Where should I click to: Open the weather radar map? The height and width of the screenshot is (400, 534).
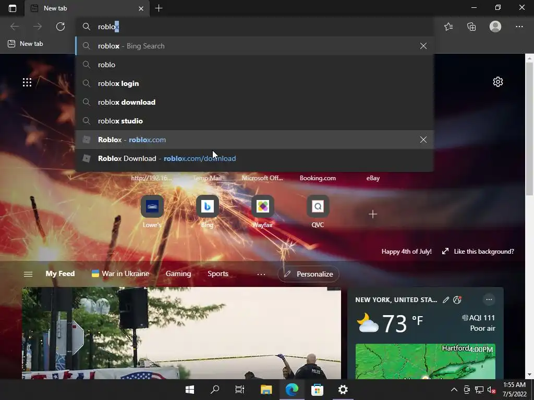tap(426, 361)
